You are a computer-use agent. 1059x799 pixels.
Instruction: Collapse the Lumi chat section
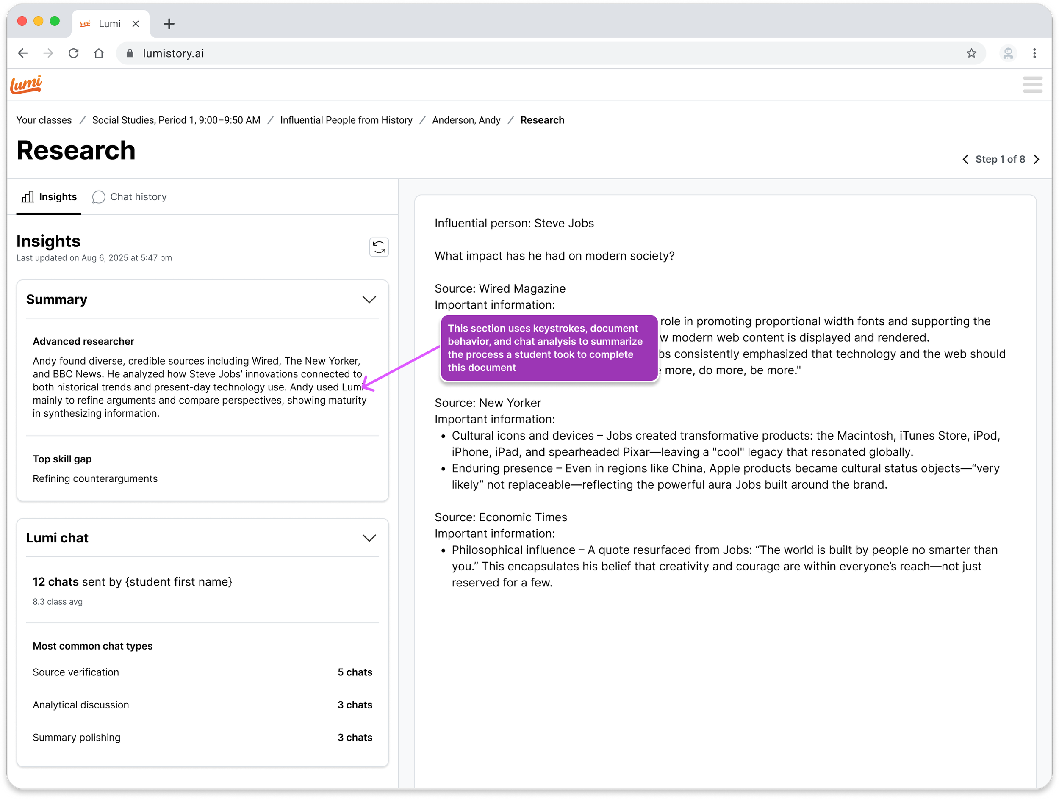[x=369, y=538]
